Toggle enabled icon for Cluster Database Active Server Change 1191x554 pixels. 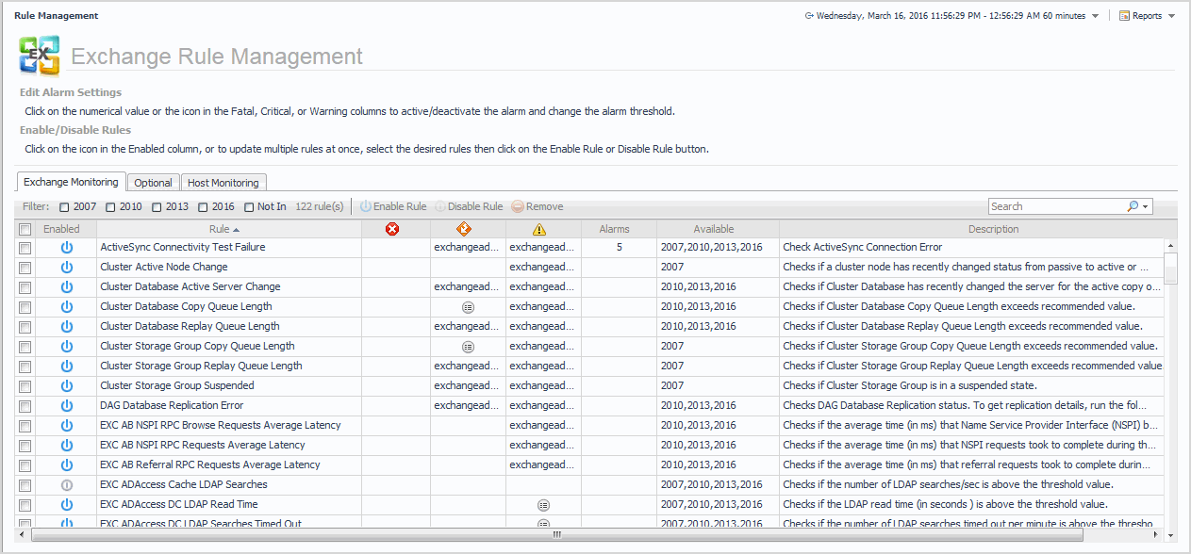click(x=66, y=286)
